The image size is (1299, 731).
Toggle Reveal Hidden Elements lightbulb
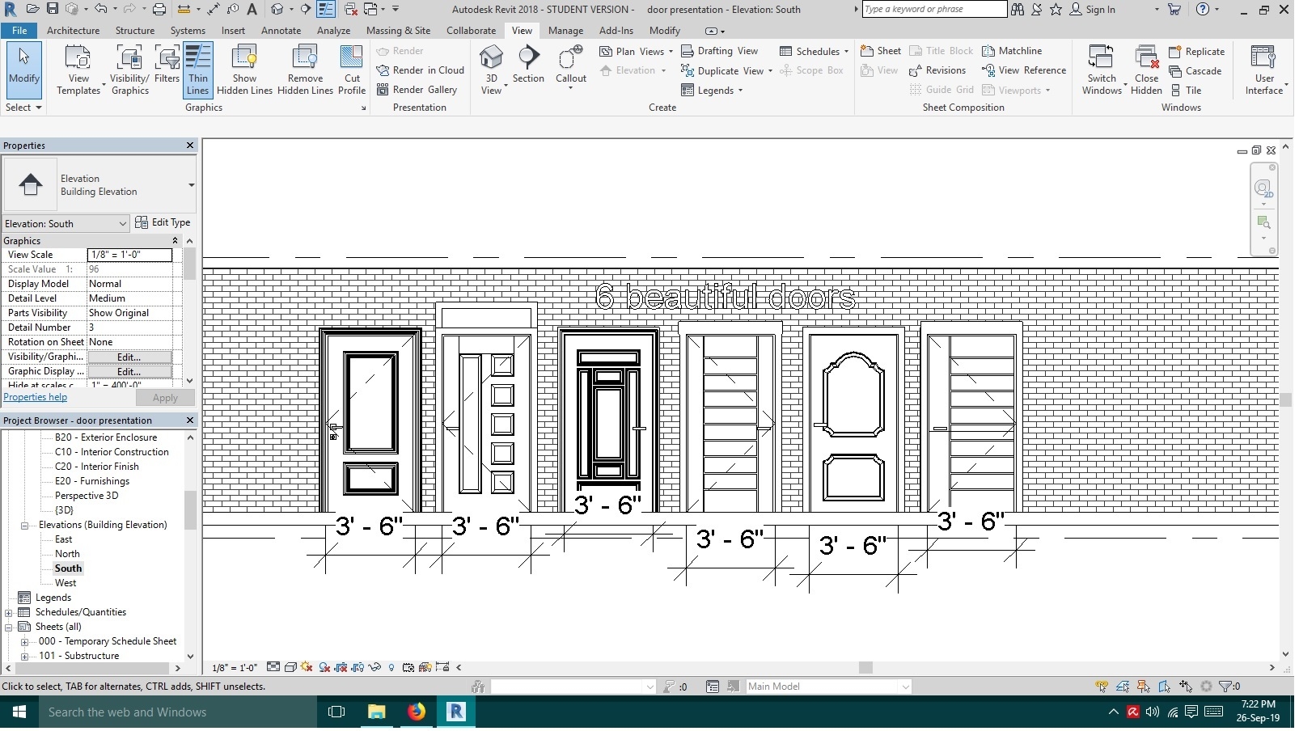391,668
